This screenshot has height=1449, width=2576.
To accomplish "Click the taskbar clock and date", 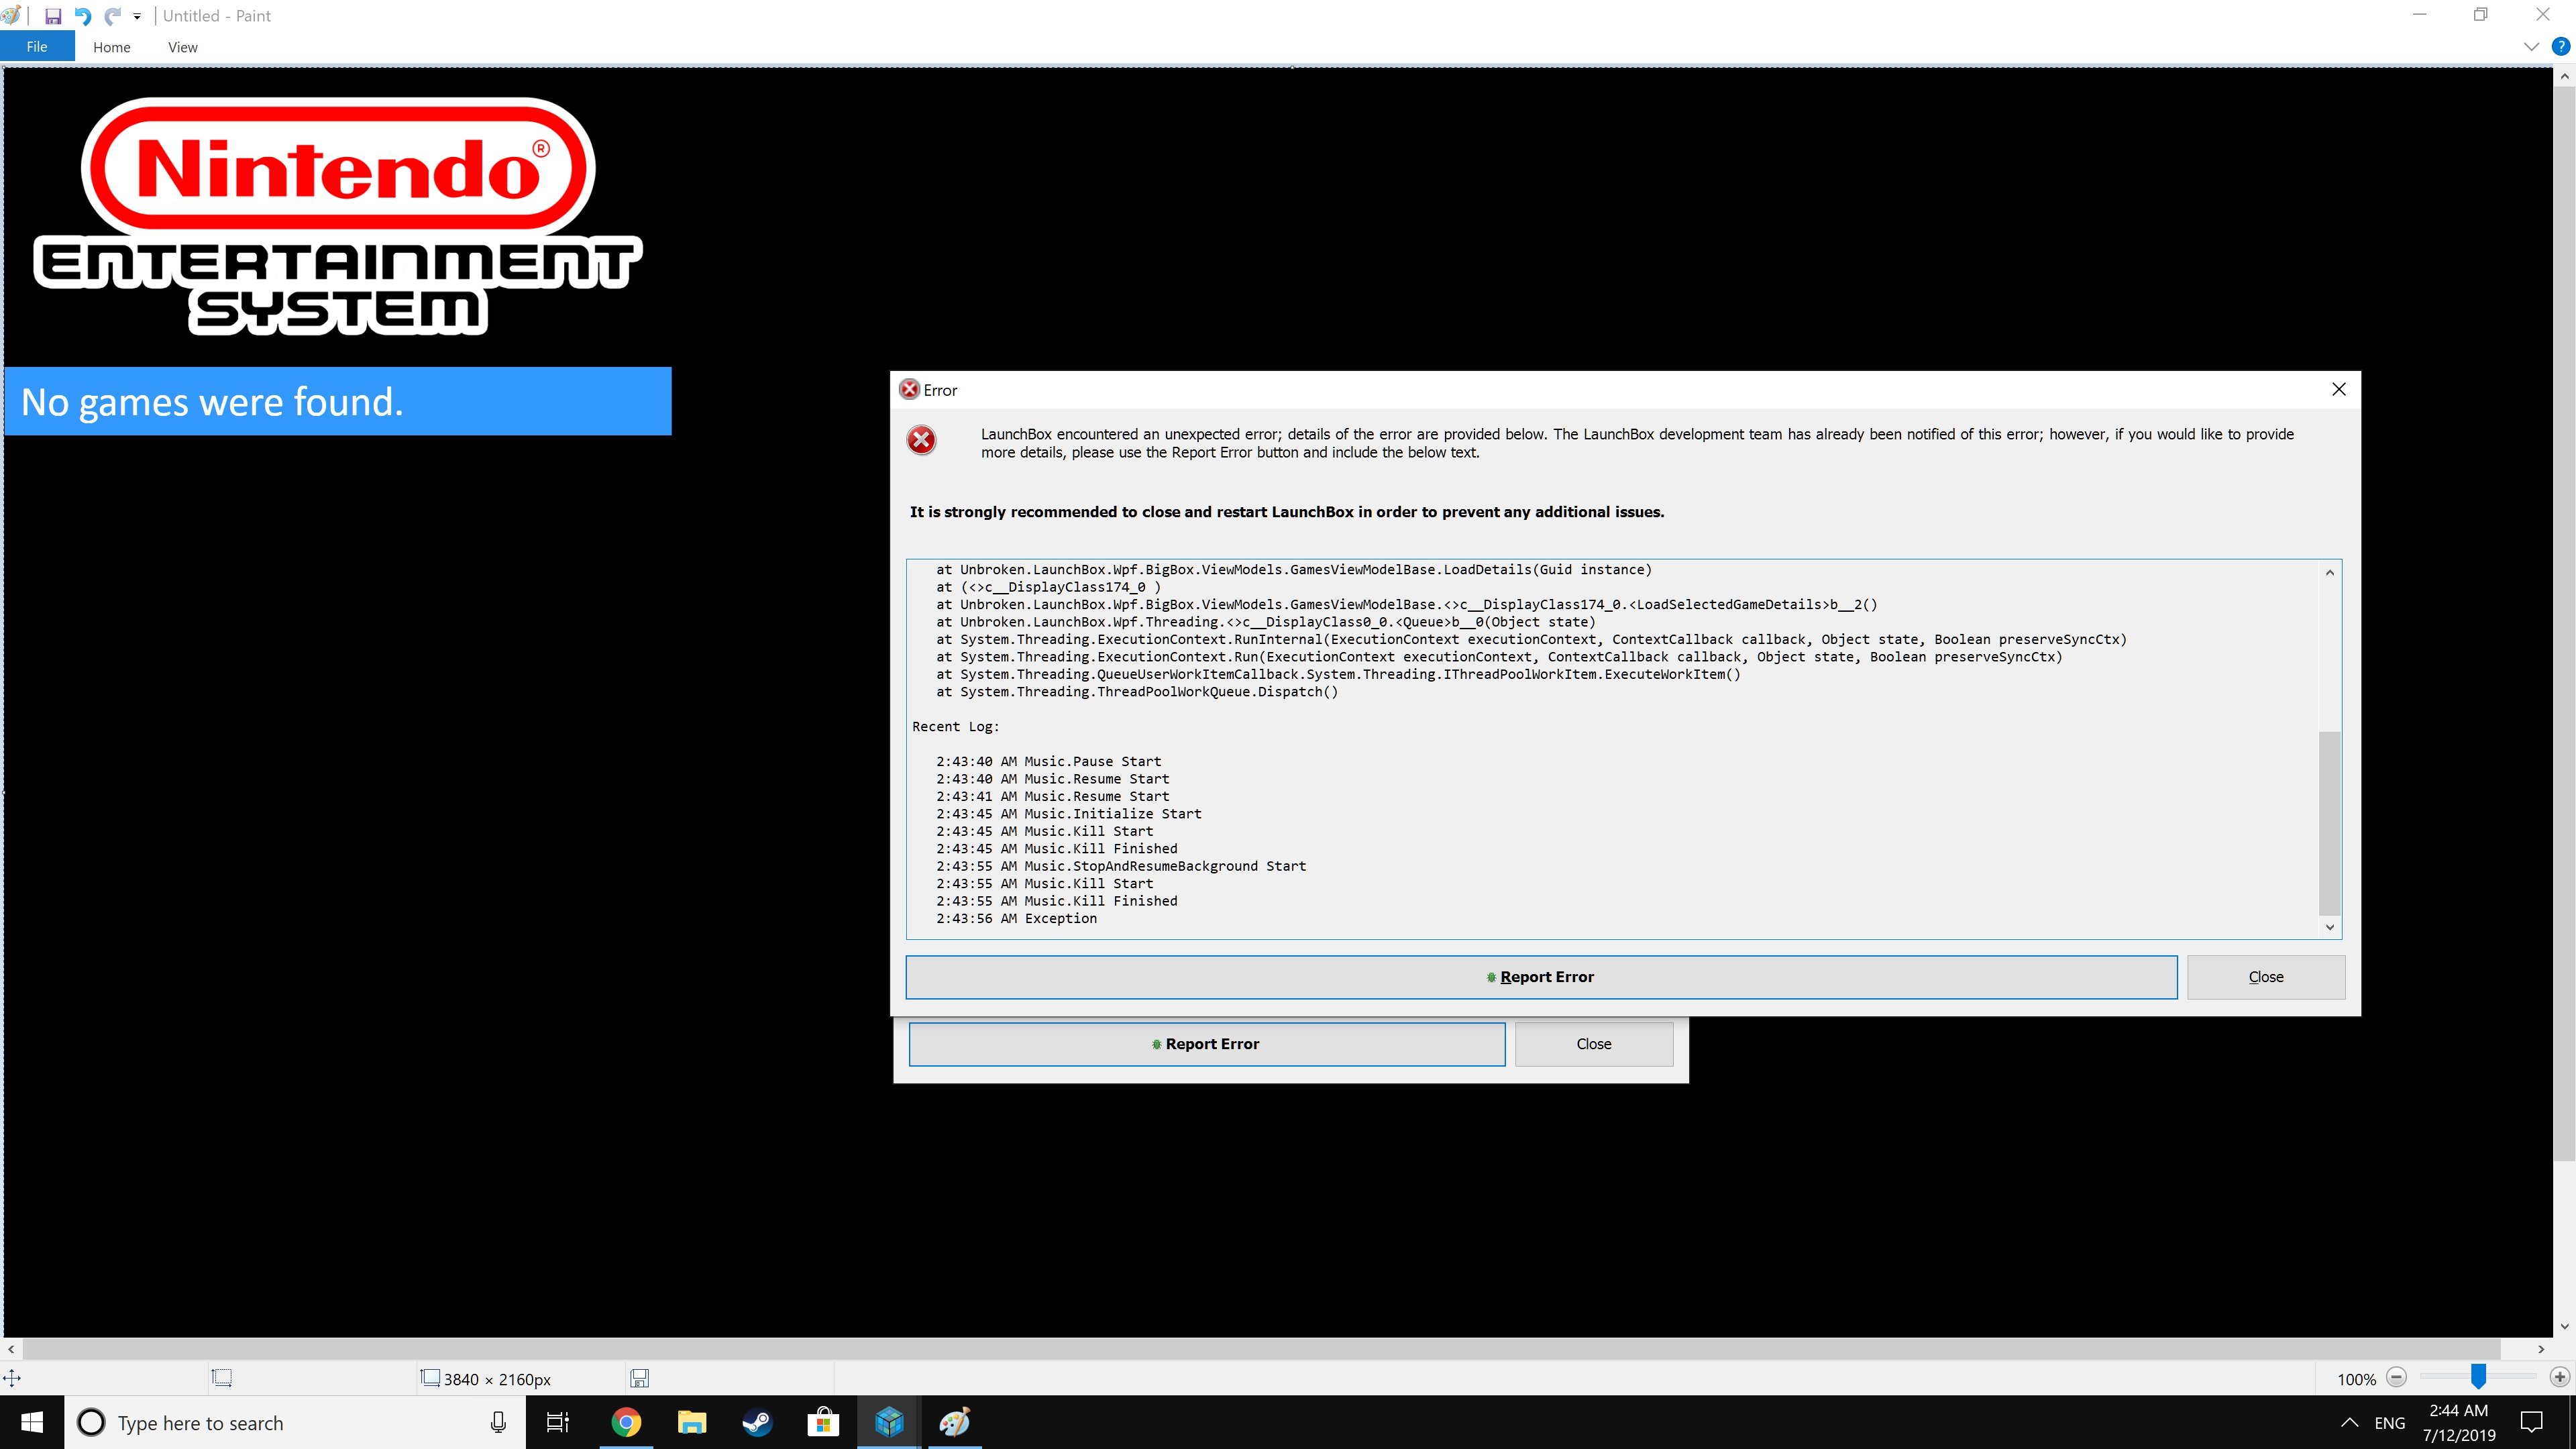I will (2459, 1422).
